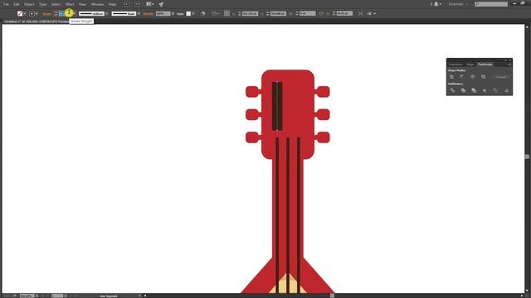Click the Crop pathfinder icon
The height and width of the screenshot is (298, 531).
[485, 90]
